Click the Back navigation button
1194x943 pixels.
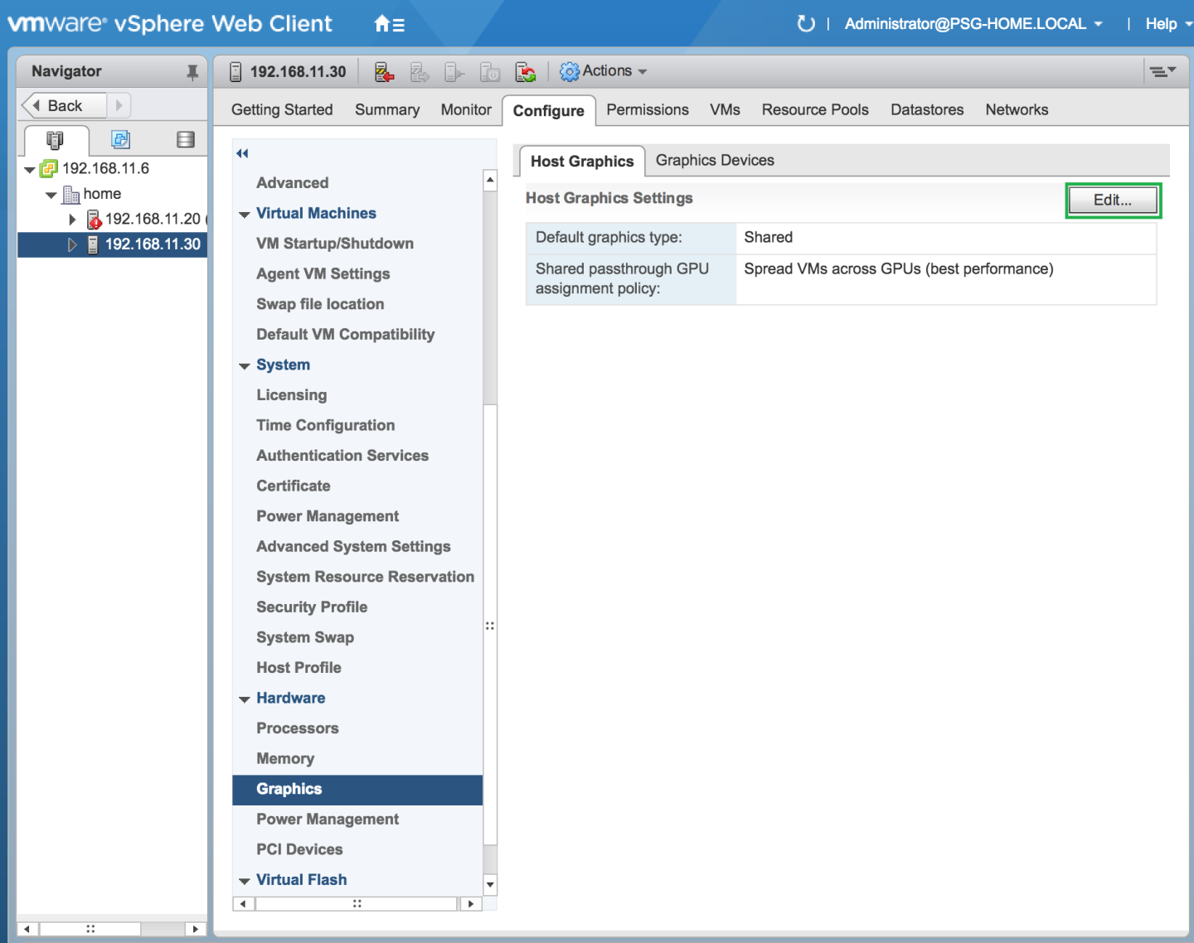(x=63, y=104)
